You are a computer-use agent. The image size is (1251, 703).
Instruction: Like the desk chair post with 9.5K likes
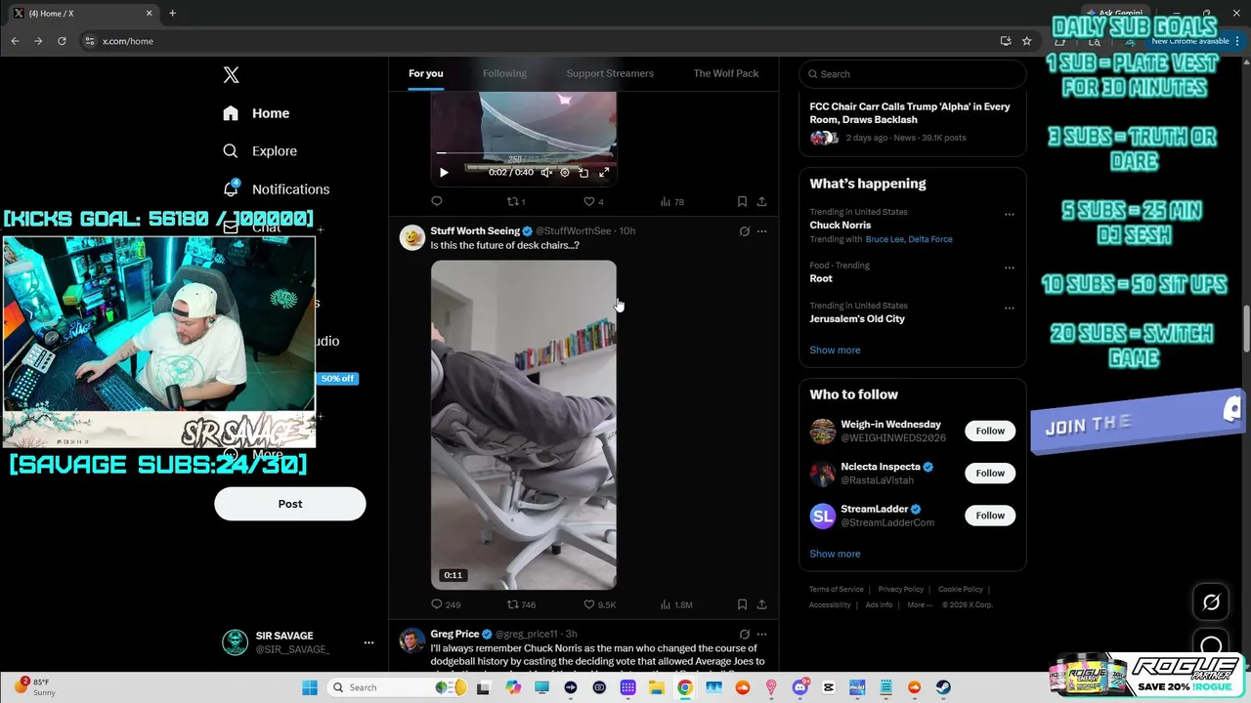tap(599, 604)
